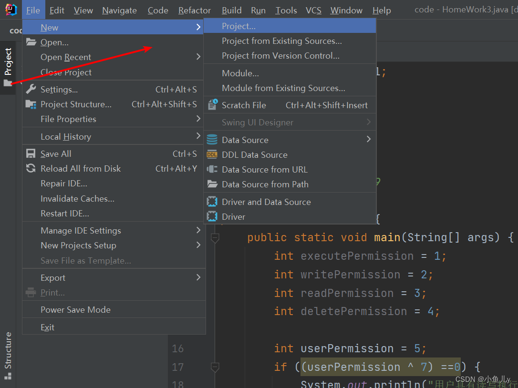This screenshot has width=518, height=388.
Task: Open the Project tool window sidebar tab
Action: [8, 67]
